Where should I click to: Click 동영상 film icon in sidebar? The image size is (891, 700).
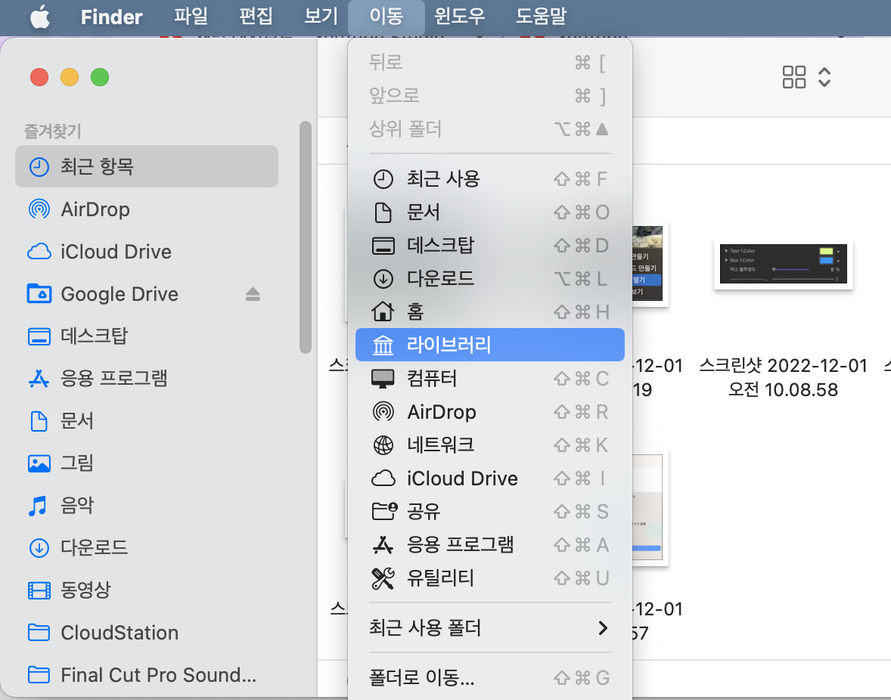39,590
